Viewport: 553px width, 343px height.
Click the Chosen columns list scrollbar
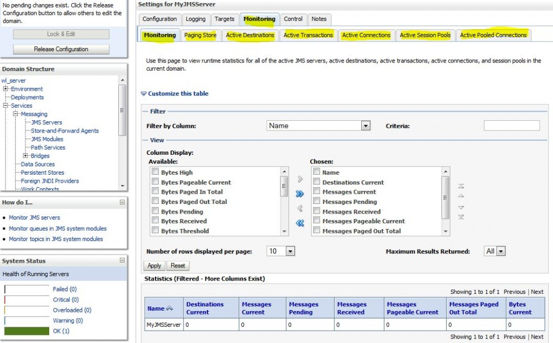tap(446, 201)
